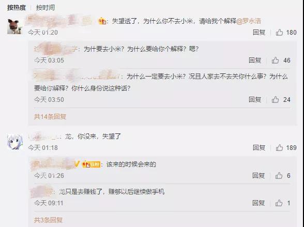
Task: Open the @罗永浩 mention link
Action: click(x=249, y=21)
